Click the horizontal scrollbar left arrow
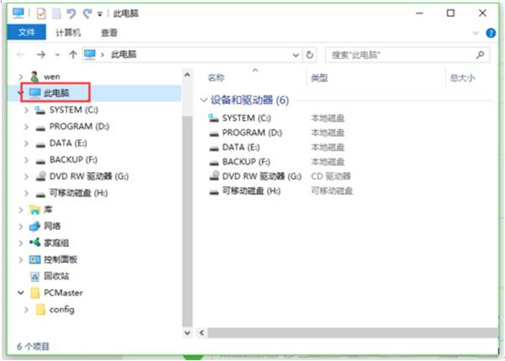This screenshot has width=505, height=361. [202, 332]
